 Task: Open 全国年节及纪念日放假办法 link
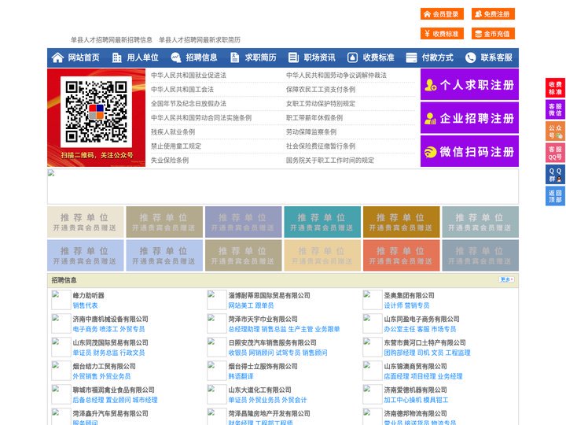(189, 104)
